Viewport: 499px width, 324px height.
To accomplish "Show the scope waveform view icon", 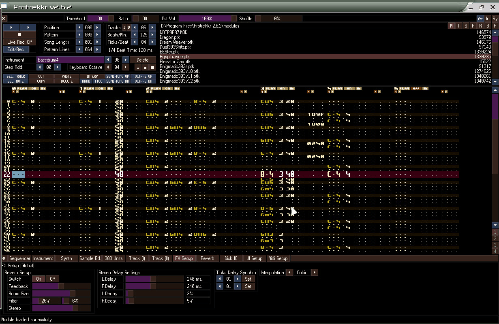I will 480,19.
